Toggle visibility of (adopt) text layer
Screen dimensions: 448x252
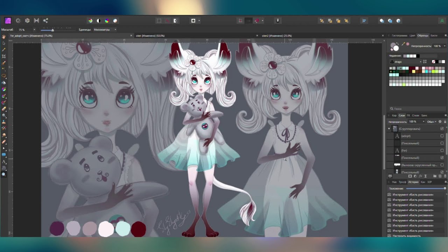[442, 136]
